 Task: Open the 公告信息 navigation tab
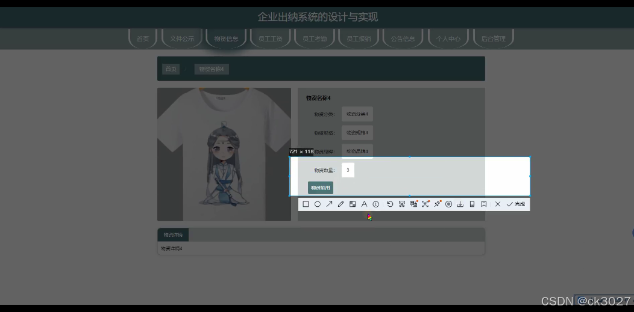click(x=403, y=38)
